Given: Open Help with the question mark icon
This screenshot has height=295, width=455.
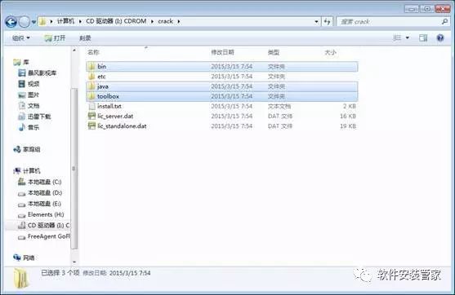Looking at the screenshot, I should point(440,38).
